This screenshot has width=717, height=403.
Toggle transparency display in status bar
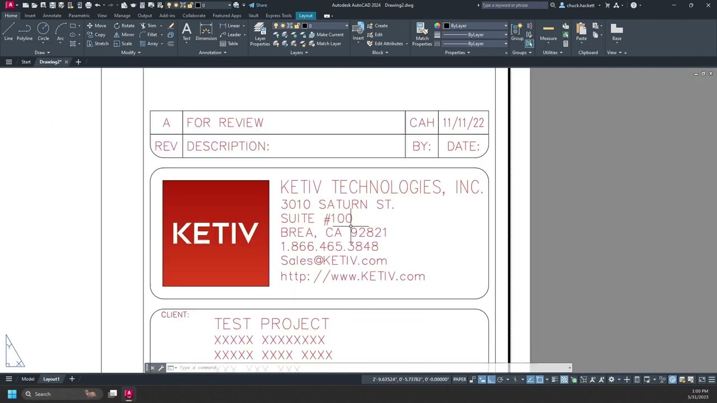tap(564, 379)
